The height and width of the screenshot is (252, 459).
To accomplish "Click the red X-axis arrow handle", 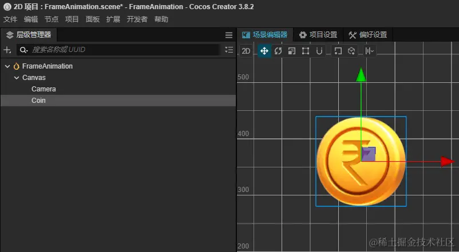I will (x=448, y=161).
